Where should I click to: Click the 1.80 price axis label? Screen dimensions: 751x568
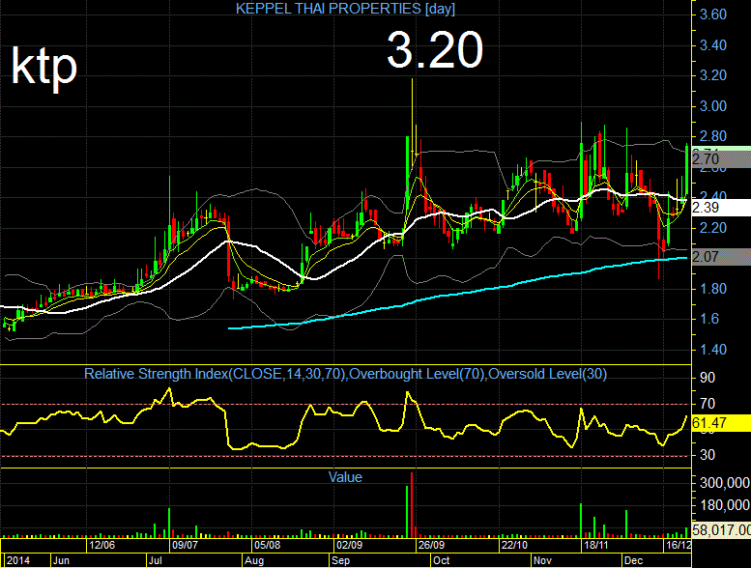pos(713,289)
